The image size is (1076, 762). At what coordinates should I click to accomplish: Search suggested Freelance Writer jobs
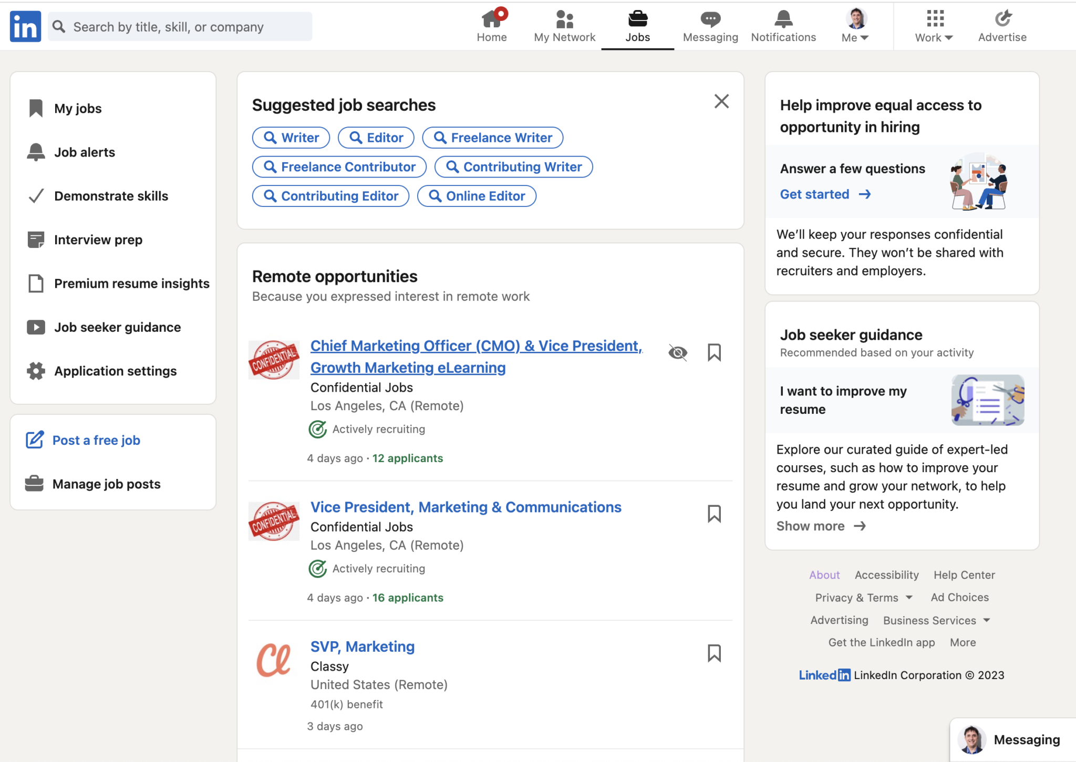pyautogui.click(x=493, y=138)
